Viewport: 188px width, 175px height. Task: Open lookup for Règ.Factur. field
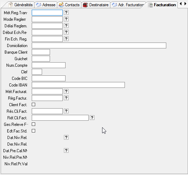point(66,98)
